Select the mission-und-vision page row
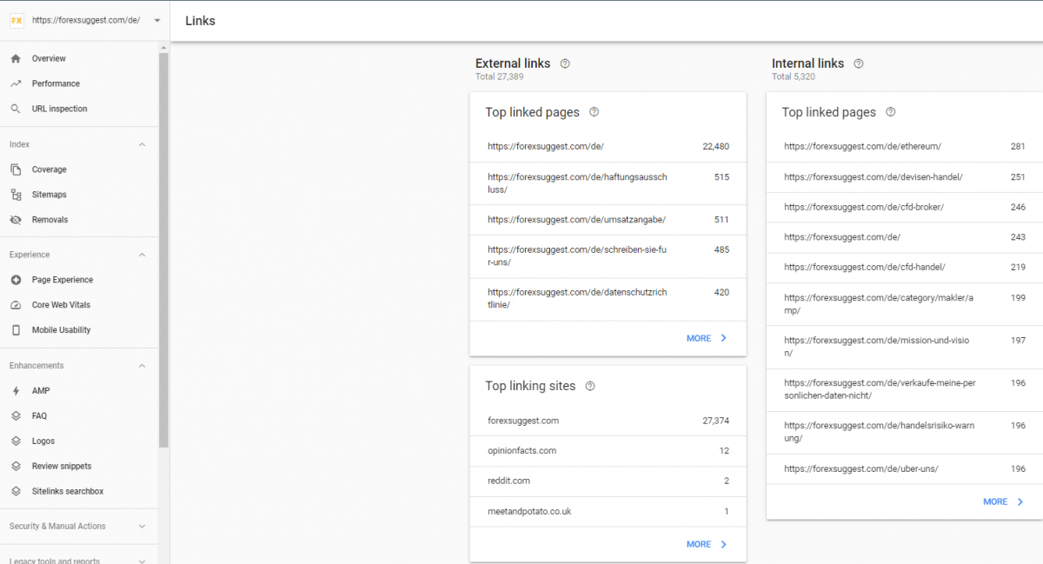 904,347
